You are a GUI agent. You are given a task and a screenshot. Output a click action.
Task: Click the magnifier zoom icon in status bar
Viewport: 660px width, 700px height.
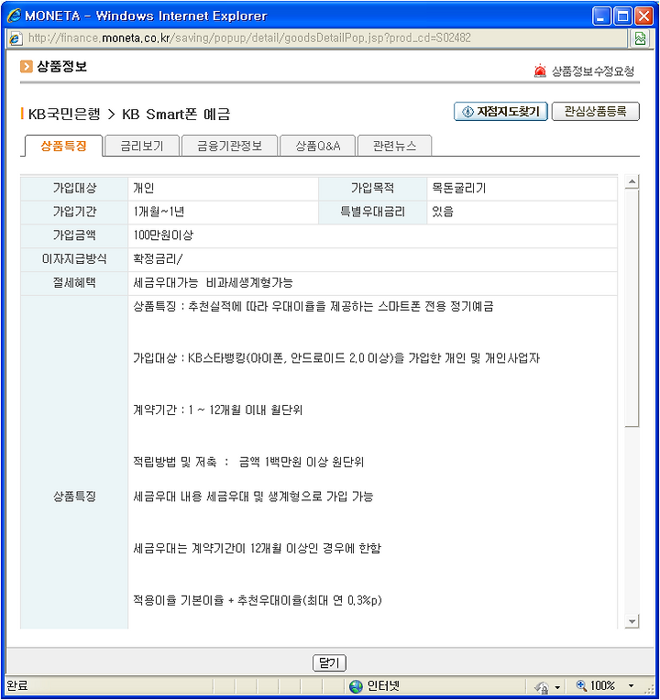581,685
